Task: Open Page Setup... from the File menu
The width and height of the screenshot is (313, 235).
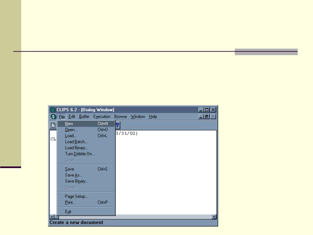Action: 86,196
